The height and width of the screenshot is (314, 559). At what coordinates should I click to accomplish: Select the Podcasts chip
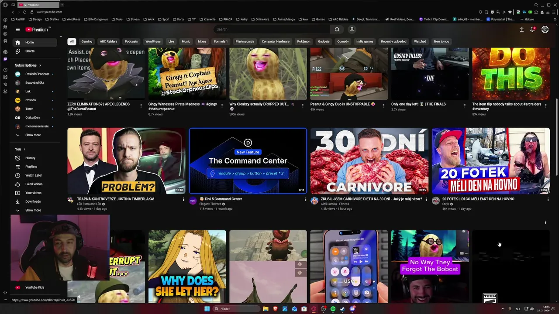coord(131,41)
